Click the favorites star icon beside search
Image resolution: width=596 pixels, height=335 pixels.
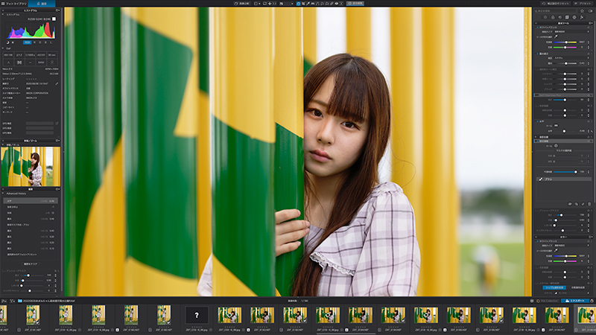[582, 11]
